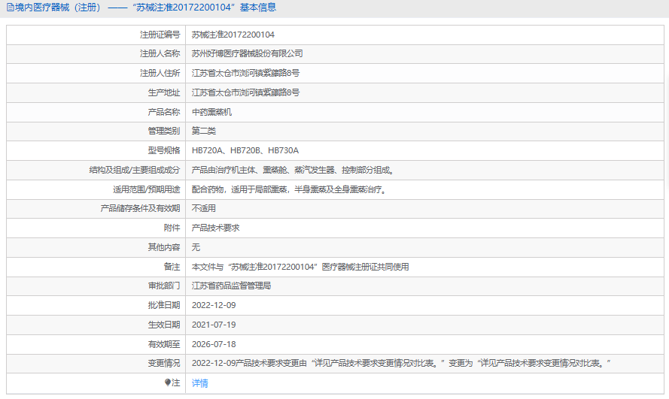Click the 注册证编号 label
The width and height of the screenshot is (669, 399).
[160, 35]
